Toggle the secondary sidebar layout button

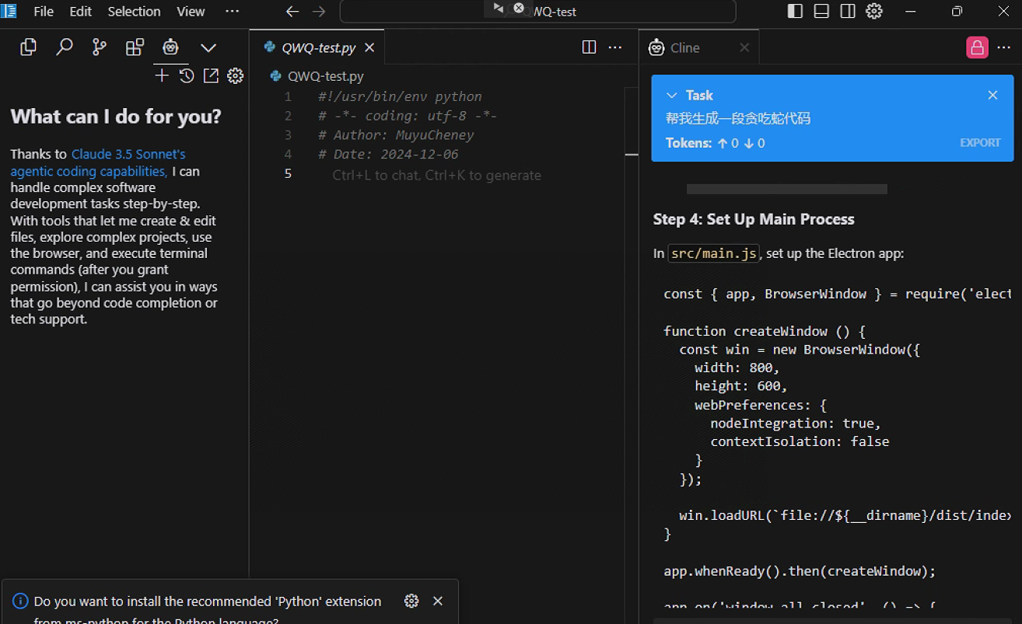[x=848, y=11]
